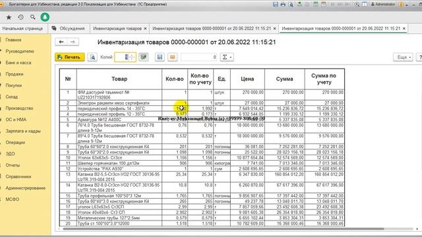
Task: Send by email with the envelope icon
Action: (x=173, y=57)
